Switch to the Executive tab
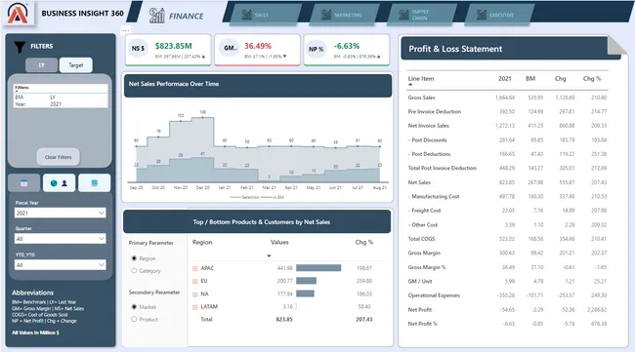This screenshot has height=352, width=635. tap(498, 15)
